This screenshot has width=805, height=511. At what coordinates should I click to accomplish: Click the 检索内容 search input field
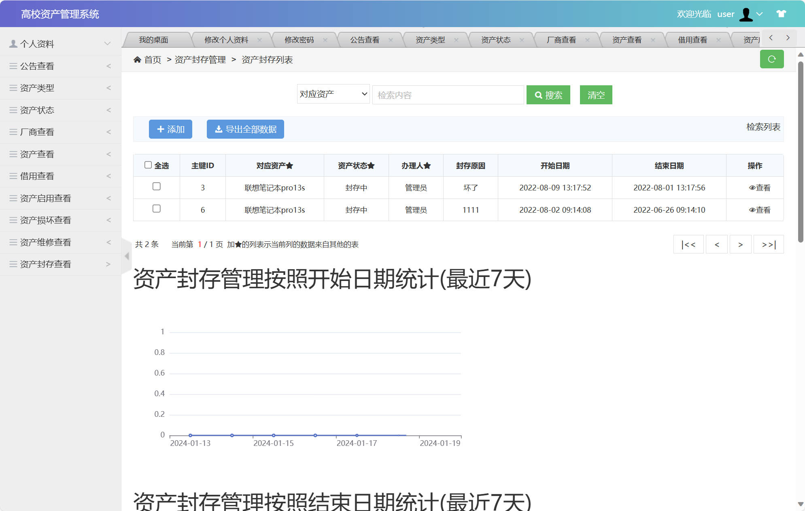coord(448,95)
